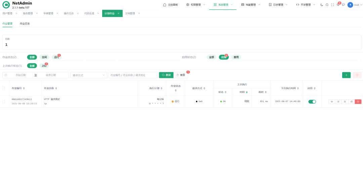Open the 日志管理 menu

point(276,5)
